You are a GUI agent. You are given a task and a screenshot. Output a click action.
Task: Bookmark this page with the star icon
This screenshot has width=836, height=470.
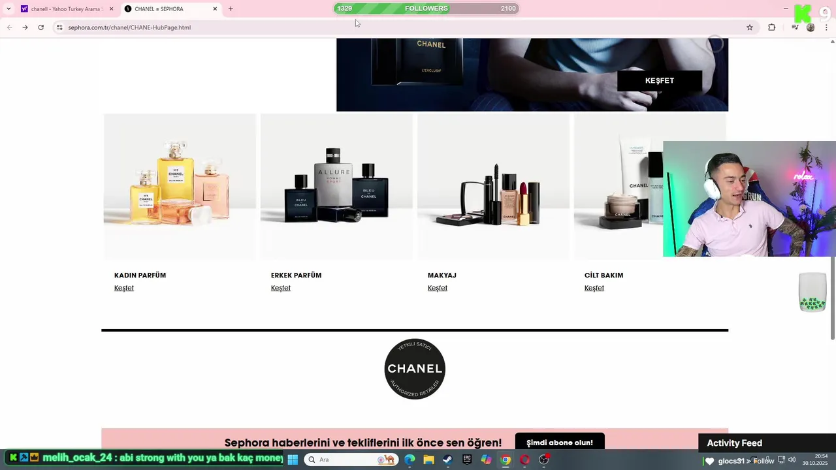(750, 27)
